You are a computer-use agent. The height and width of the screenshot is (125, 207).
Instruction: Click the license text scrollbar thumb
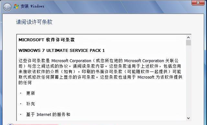[188, 43]
